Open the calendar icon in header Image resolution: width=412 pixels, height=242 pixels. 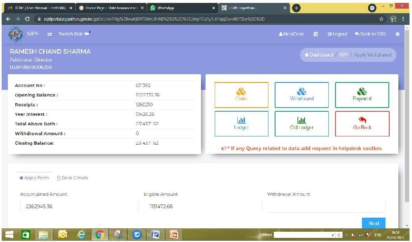pos(316,34)
